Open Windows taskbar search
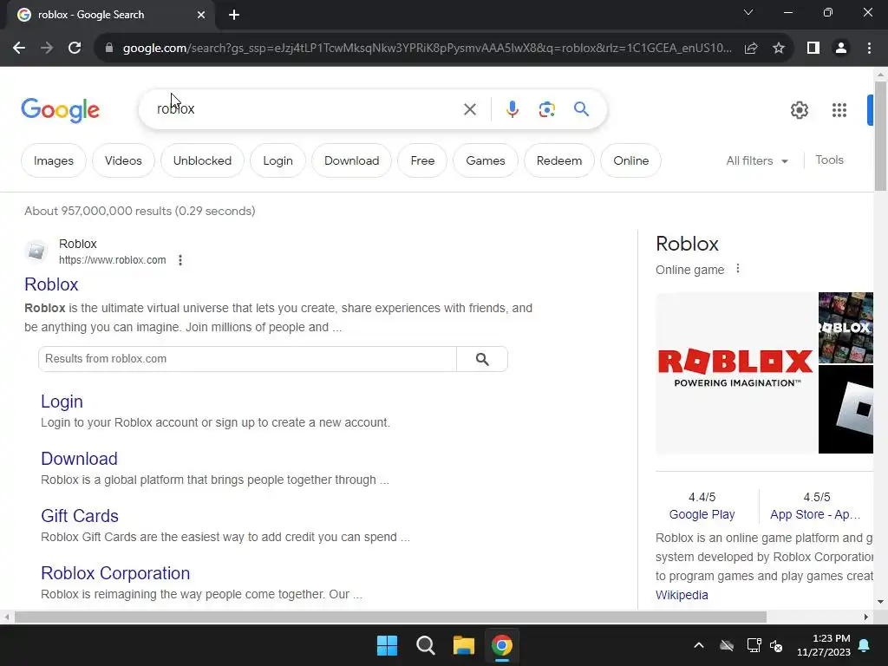This screenshot has width=888, height=666. pyautogui.click(x=425, y=645)
